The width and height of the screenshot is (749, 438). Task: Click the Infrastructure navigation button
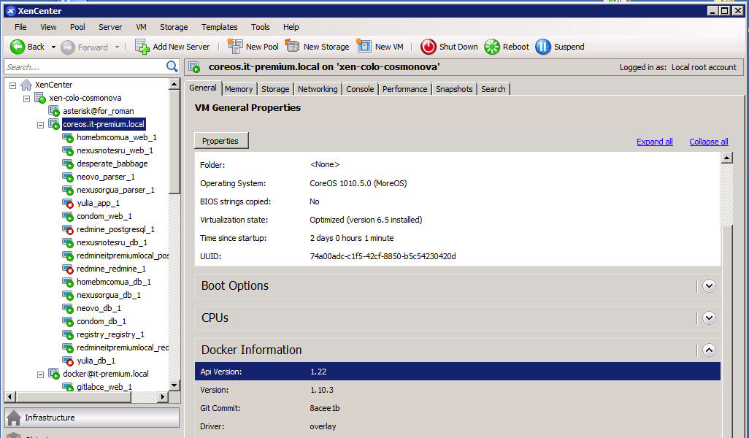92,418
